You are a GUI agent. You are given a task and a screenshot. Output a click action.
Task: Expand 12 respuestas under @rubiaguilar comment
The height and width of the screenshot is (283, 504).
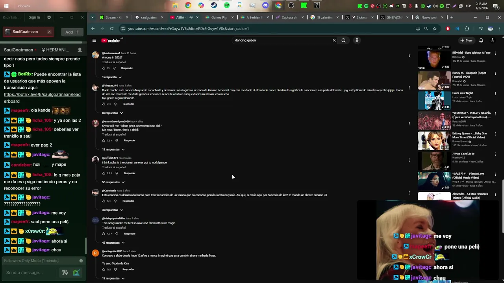[x=113, y=278]
